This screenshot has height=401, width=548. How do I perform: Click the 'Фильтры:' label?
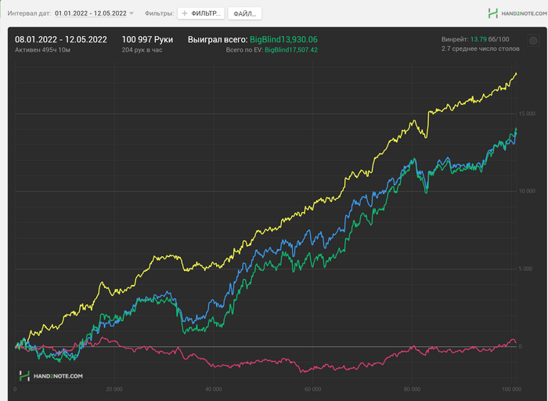click(160, 13)
